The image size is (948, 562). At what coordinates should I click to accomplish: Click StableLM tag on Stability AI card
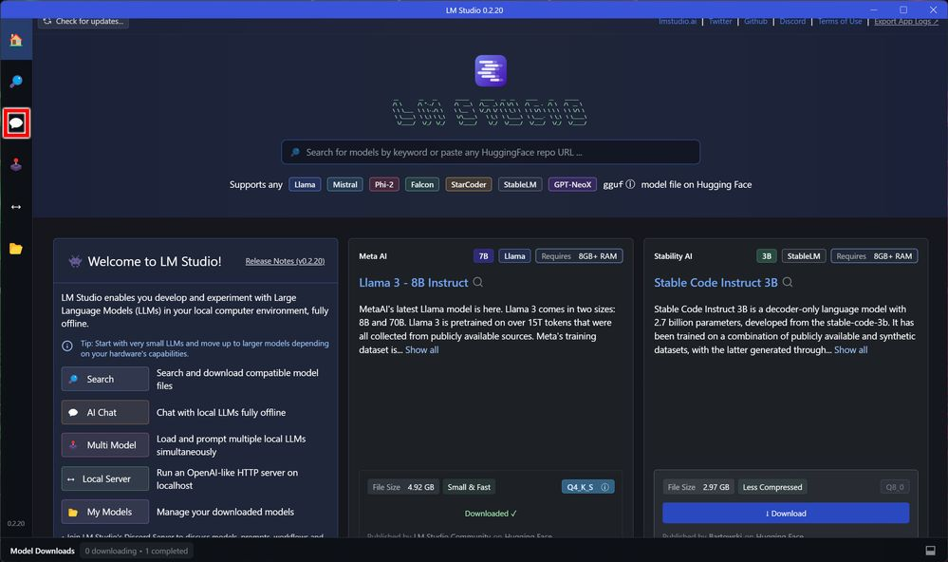pos(804,256)
